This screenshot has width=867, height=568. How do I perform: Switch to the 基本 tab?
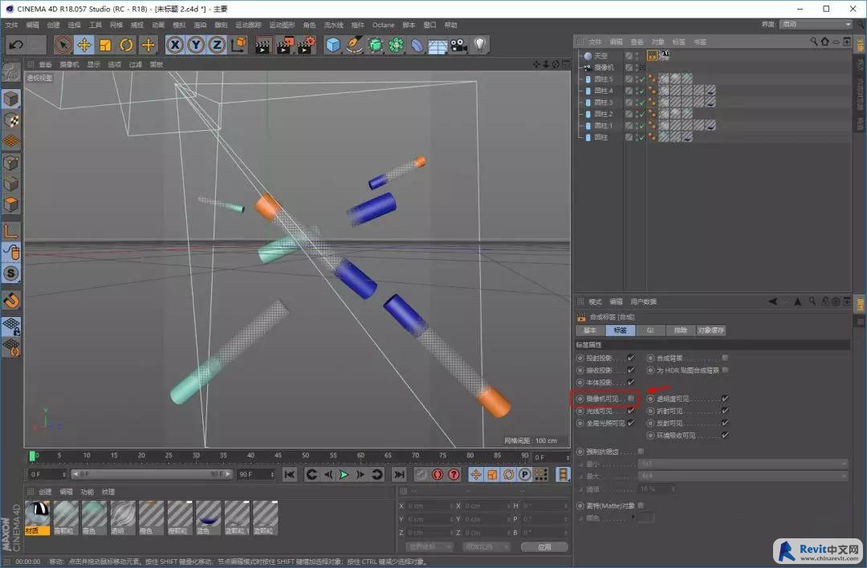590,331
